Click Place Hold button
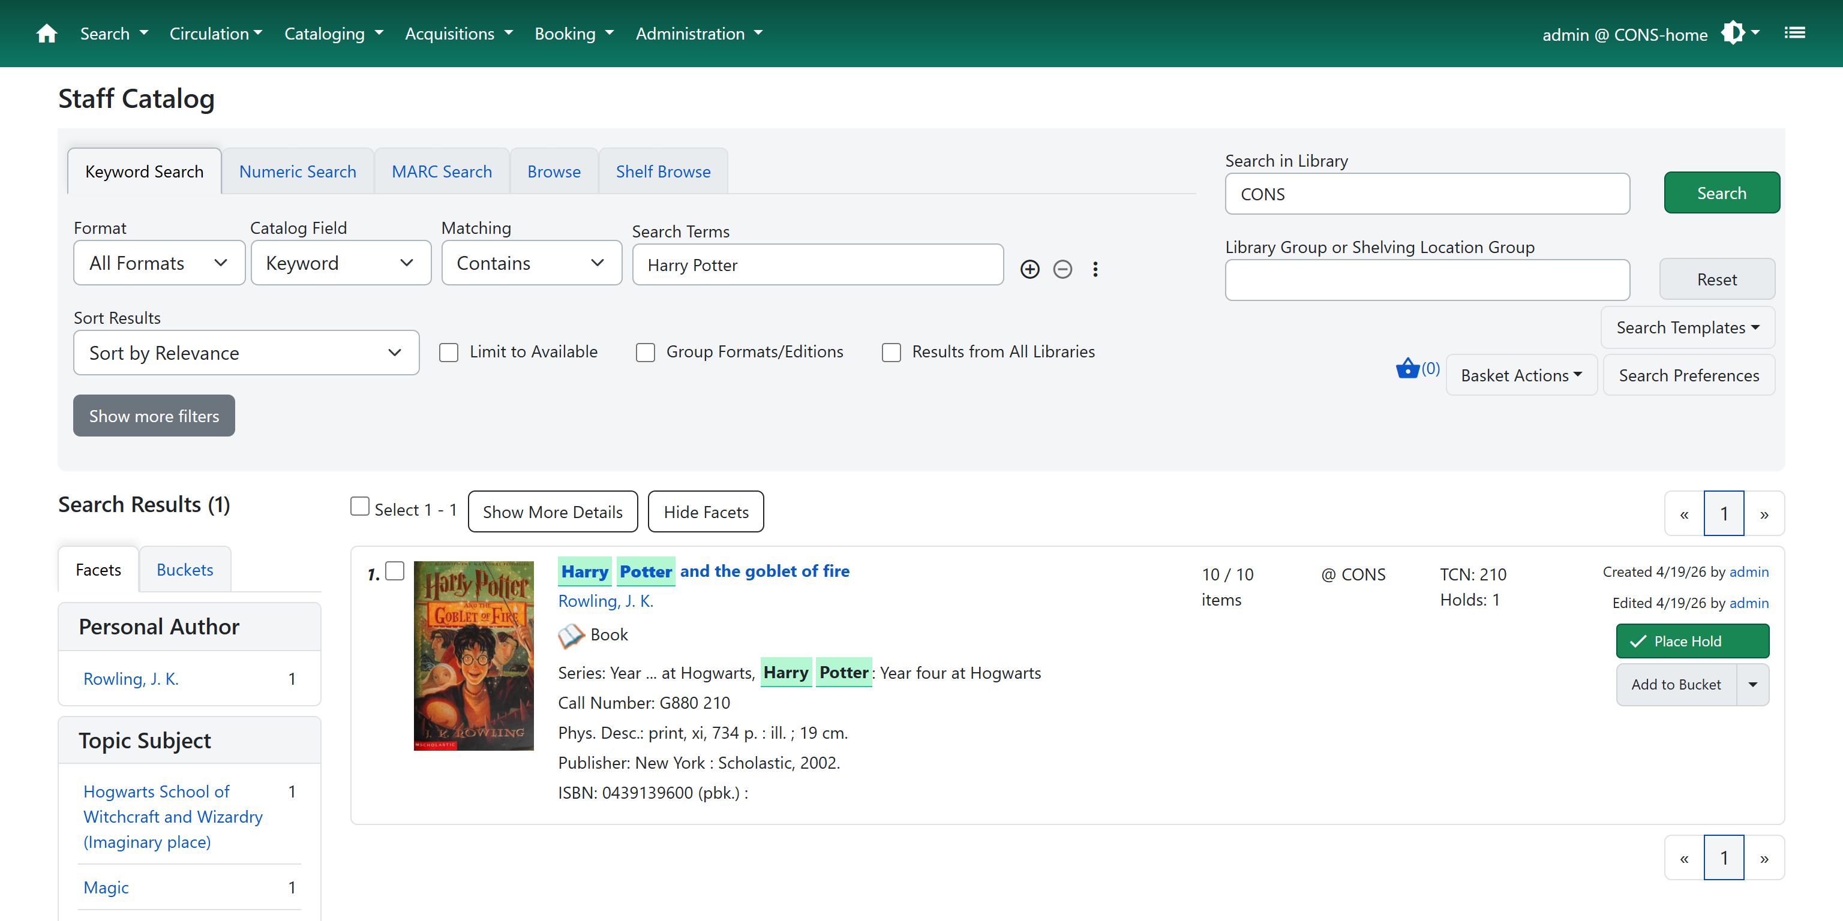This screenshot has width=1843, height=921. tap(1692, 642)
